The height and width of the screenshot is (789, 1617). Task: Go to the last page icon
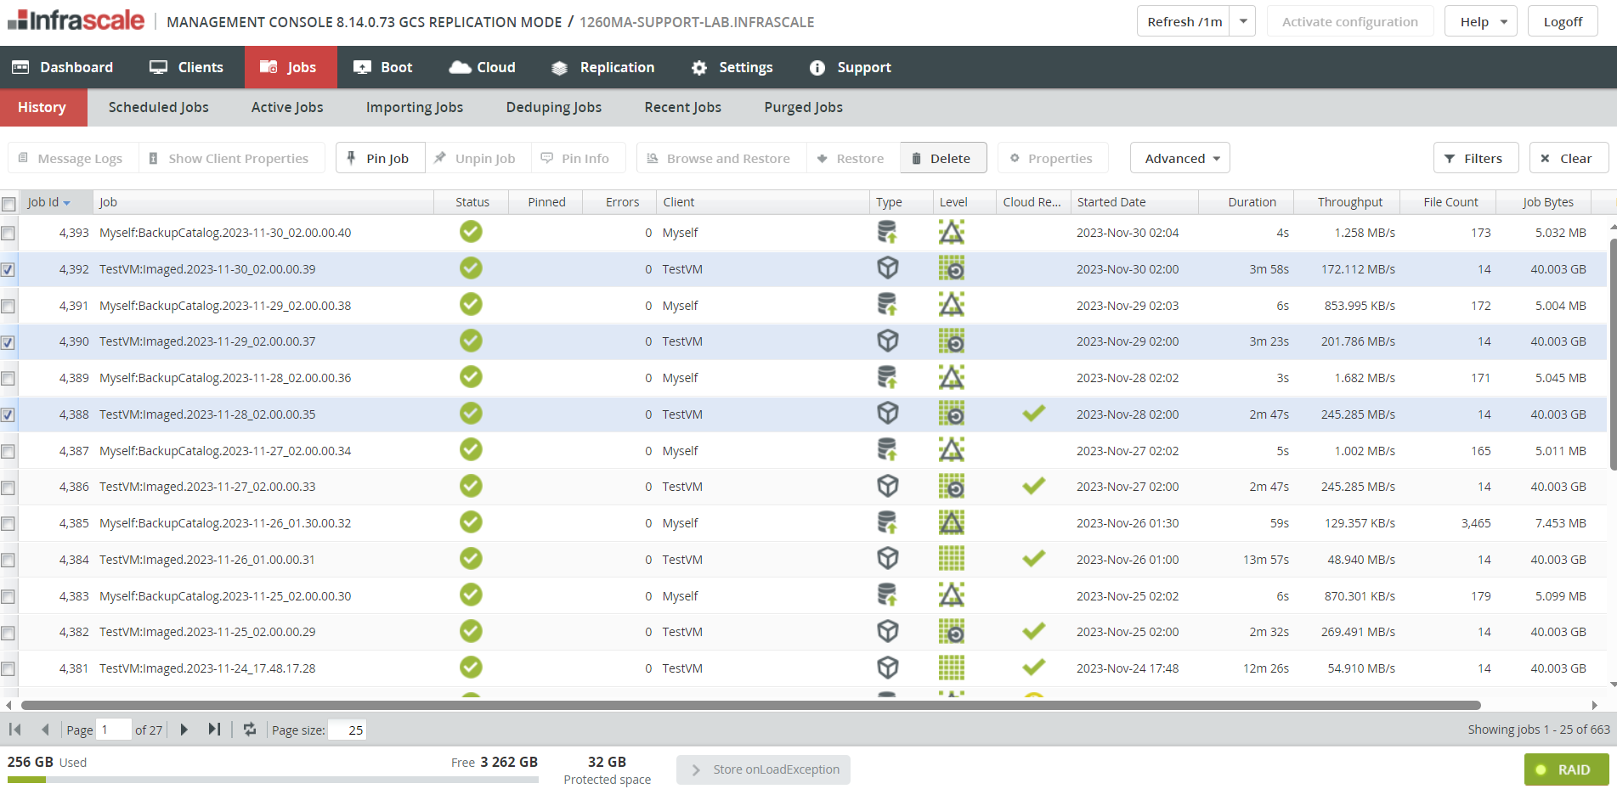tap(214, 730)
